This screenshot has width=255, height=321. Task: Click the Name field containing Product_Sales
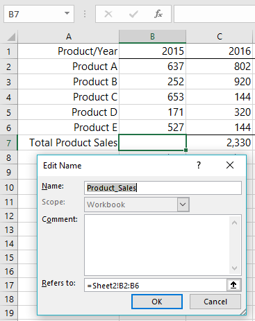[163, 188]
